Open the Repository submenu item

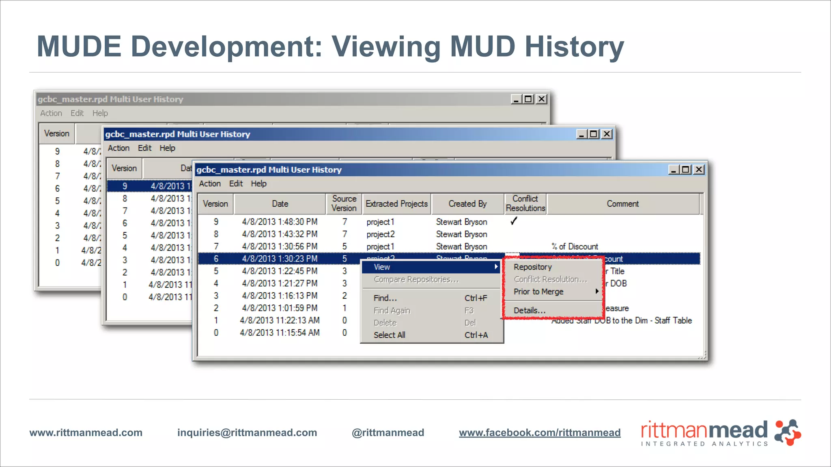(x=532, y=267)
